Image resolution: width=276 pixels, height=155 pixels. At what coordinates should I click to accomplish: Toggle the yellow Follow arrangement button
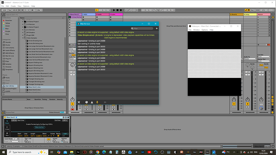pyautogui.click(x=97, y=10)
